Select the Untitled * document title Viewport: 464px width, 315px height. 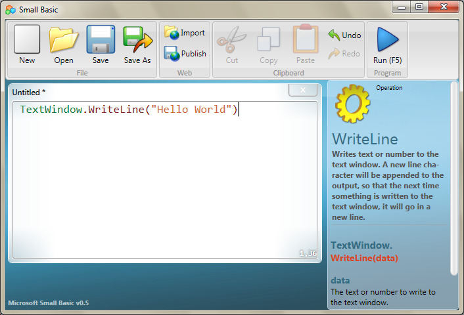(29, 93)
